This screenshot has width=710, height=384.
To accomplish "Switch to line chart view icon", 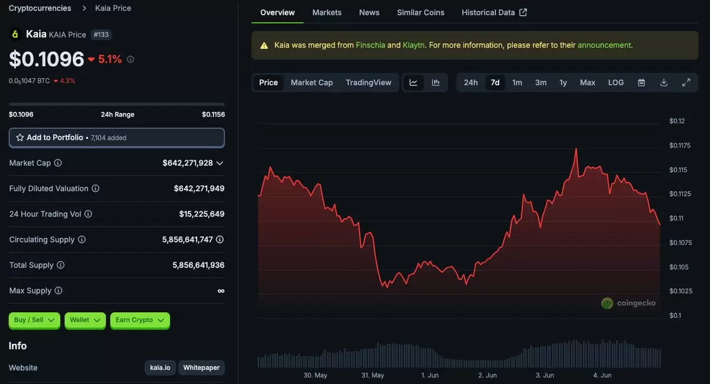I will (x=414, y=83).
